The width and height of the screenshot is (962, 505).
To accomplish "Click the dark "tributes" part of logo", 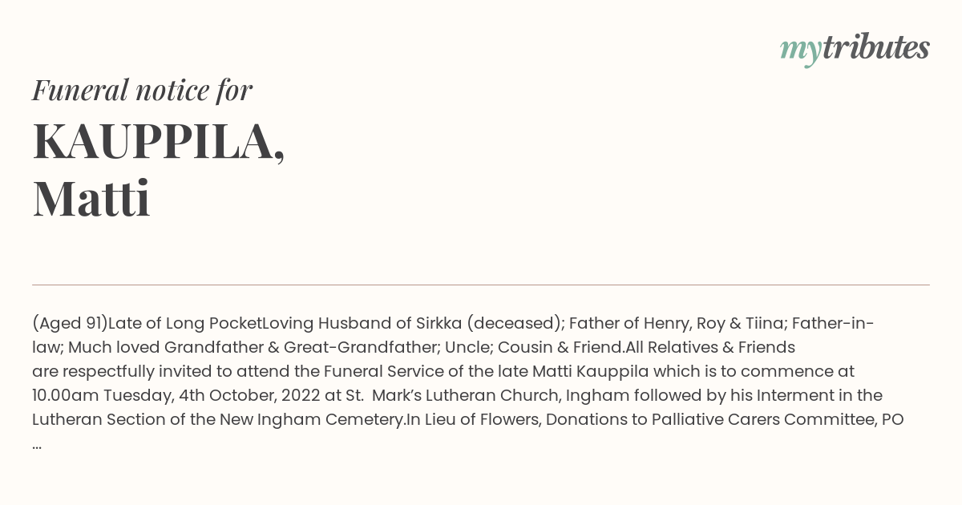I will pyautogui.click(x=875, y=47).
